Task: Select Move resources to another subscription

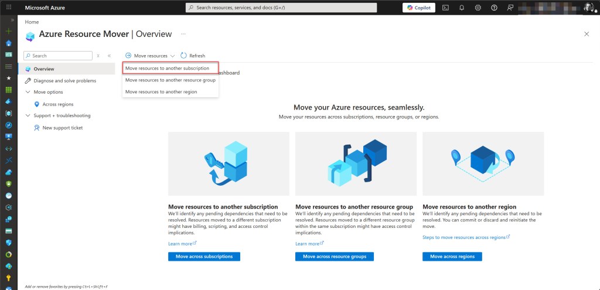Action: (171, 68)
